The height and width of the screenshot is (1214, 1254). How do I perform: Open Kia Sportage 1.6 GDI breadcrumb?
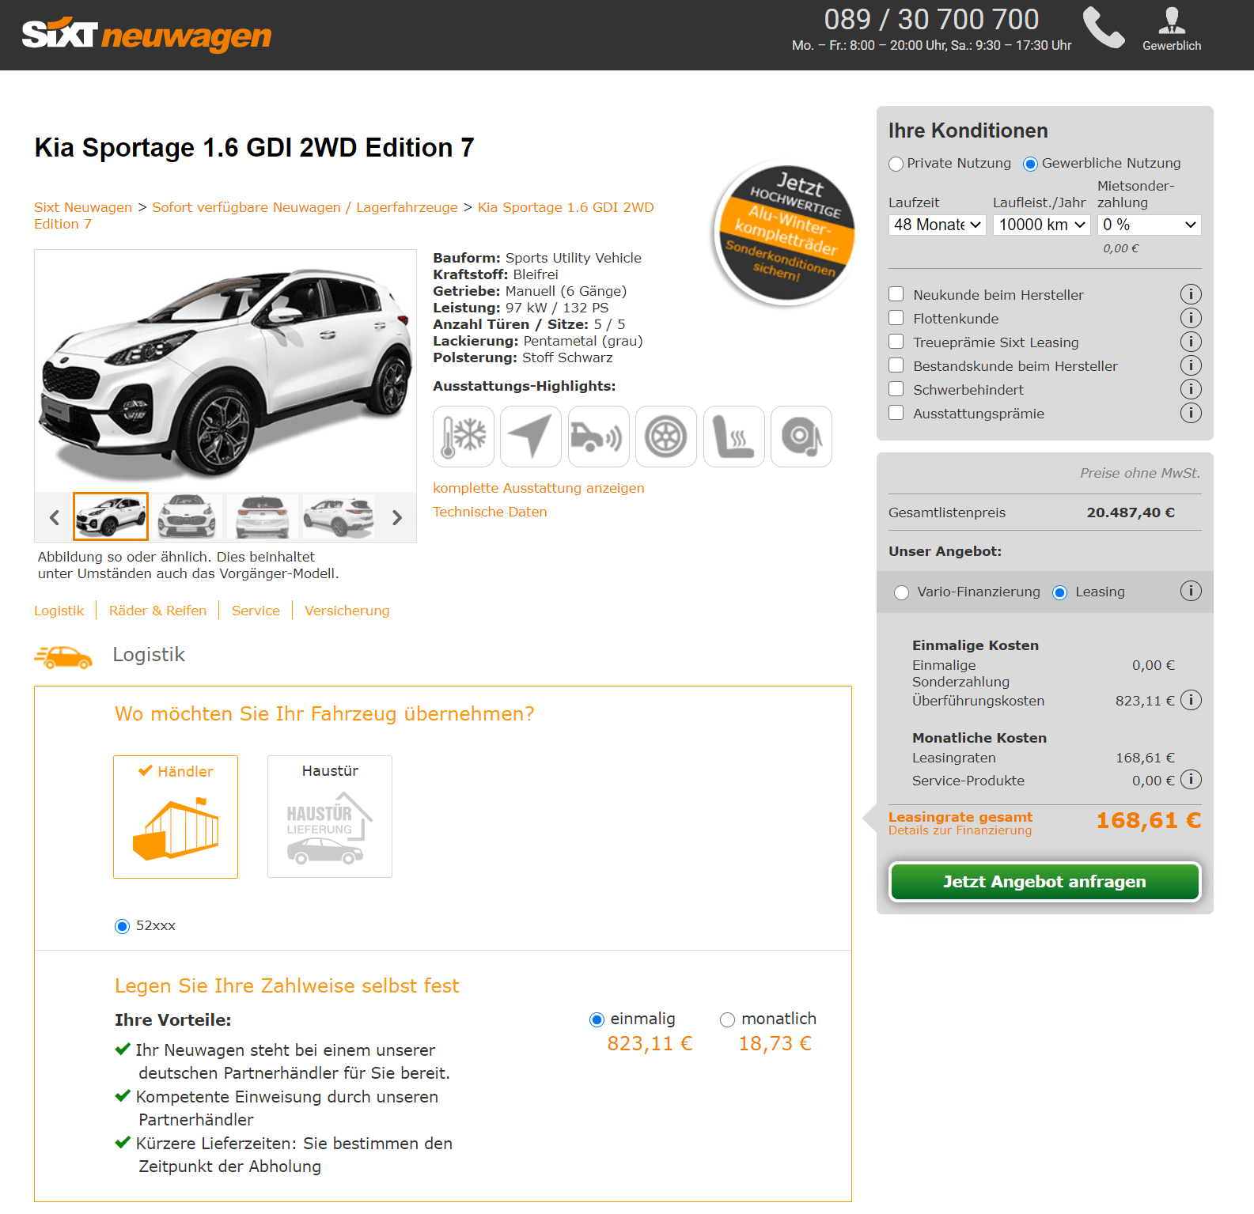[x=566, y=207]
